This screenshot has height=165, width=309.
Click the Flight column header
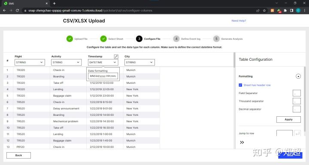point(18,56)
